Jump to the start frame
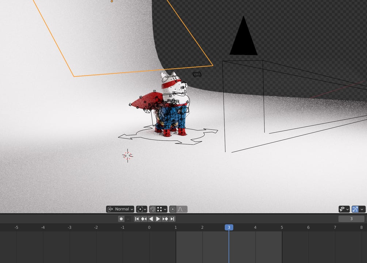The height and width of the screenshot is (263, 367). pos(137,219)
